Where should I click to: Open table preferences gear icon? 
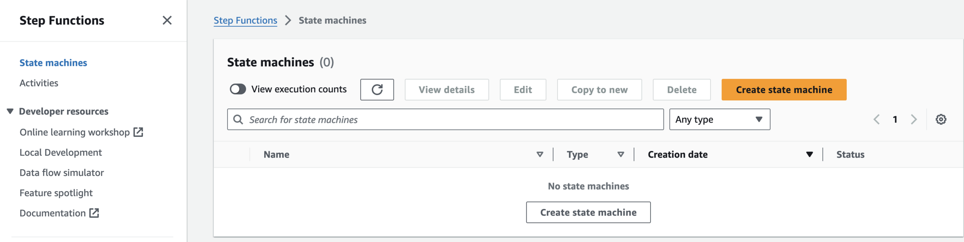(x=940, y=119)
